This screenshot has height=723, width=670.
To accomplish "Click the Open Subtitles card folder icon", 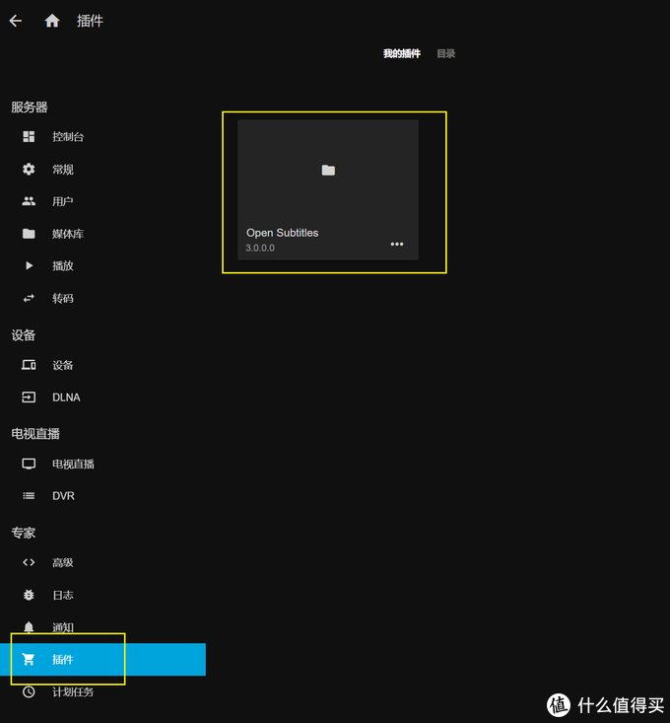I will [328, 170].
